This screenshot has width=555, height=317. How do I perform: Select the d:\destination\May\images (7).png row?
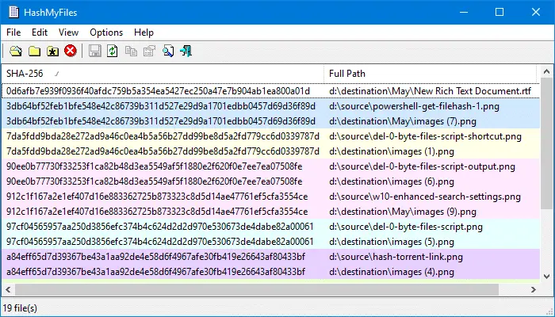271,121
